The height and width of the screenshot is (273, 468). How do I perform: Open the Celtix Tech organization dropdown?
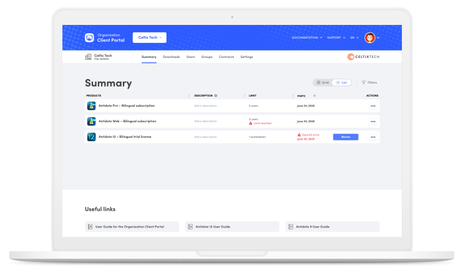[150, 37]
